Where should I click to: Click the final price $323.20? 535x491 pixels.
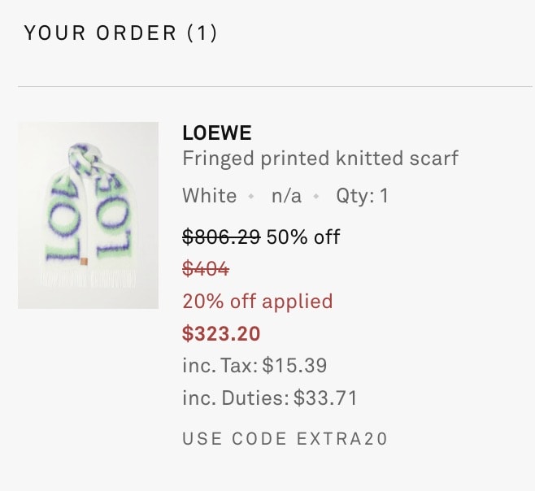221,334
